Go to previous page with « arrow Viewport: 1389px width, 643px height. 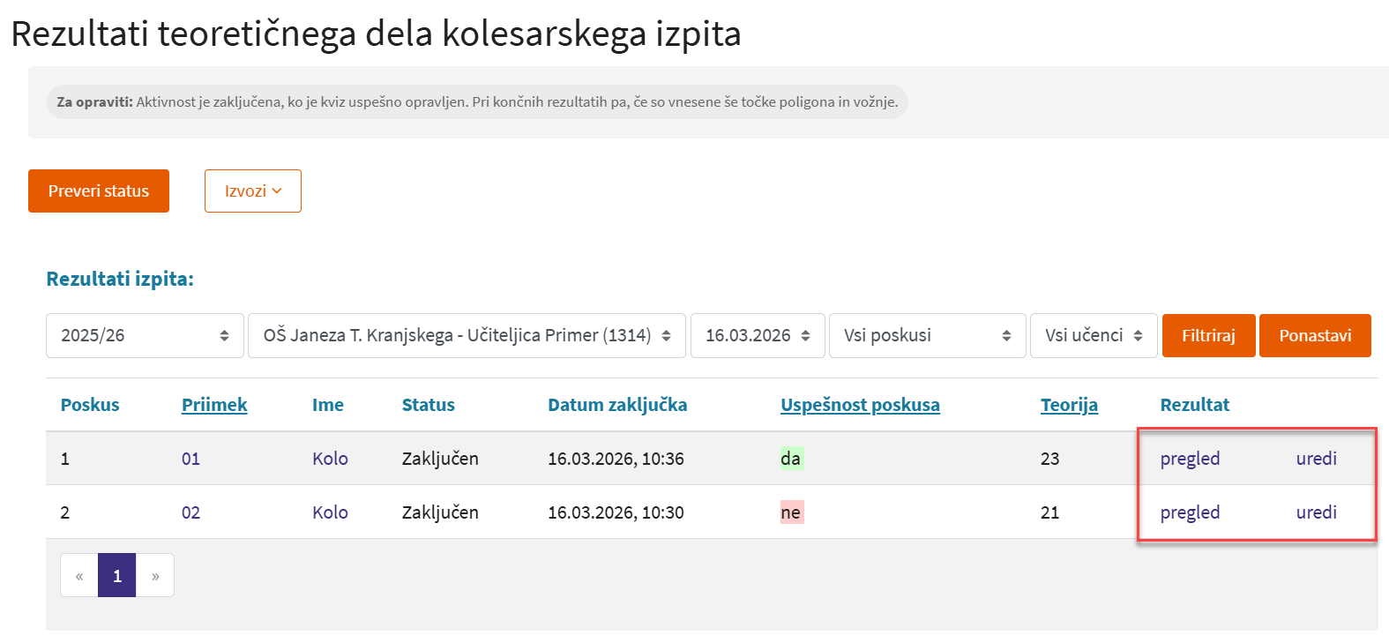pyautogui.click(x=79, y=576)
